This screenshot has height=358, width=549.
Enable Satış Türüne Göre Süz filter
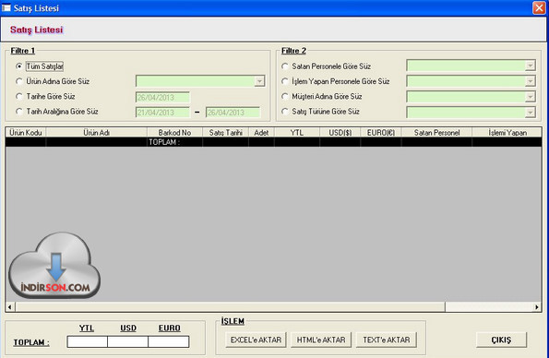pos(285,112)
